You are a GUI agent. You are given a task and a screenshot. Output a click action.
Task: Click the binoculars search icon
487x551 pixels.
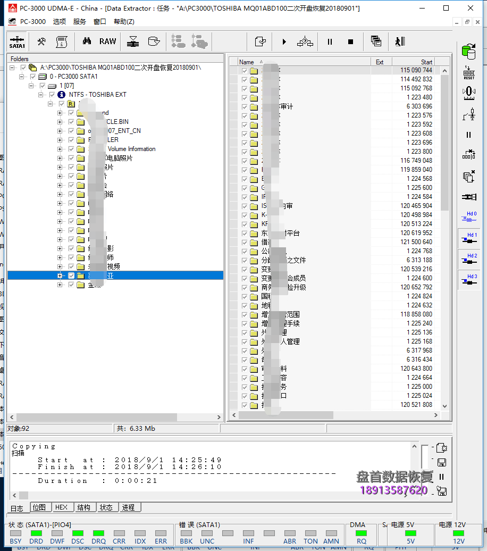(x=87, y=41)
